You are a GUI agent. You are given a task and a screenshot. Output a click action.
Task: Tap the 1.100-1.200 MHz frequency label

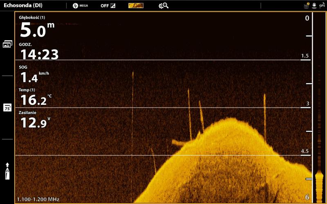38,200
